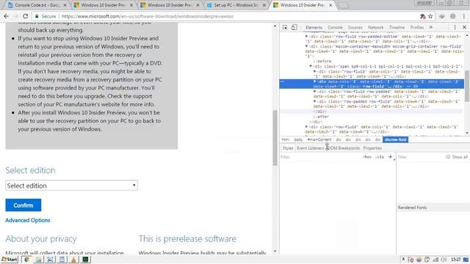Screen dimensions: 470x264
Task: Click the body breadcrumb
Action: [298, 139]
